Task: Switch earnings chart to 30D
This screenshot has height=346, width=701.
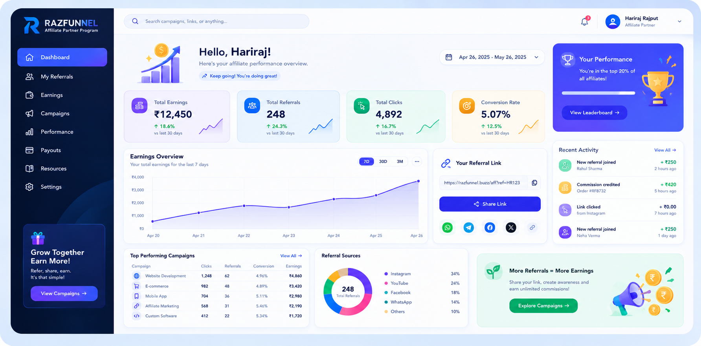Action: click(x=383, y=162)
